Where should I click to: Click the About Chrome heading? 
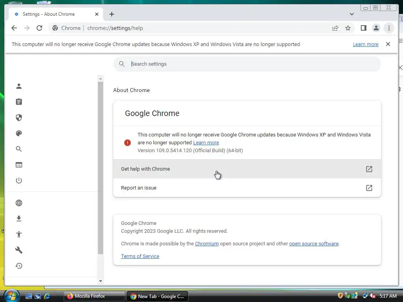click(131, 90)
